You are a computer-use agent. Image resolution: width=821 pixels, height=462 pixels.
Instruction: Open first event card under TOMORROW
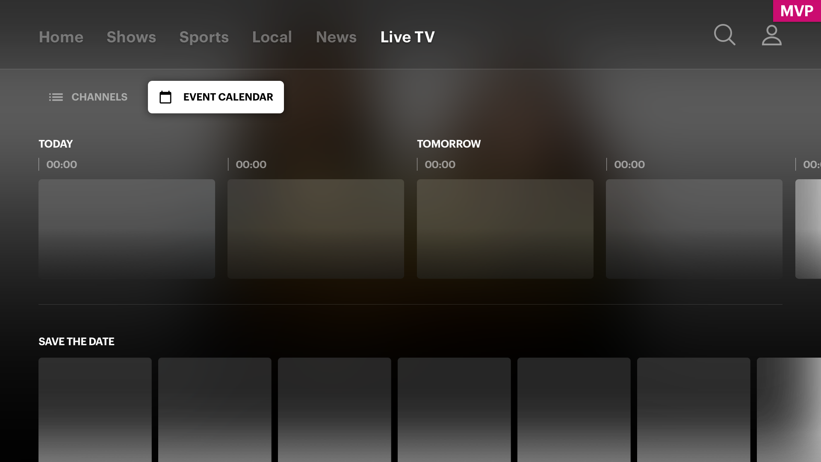[505, 229]
